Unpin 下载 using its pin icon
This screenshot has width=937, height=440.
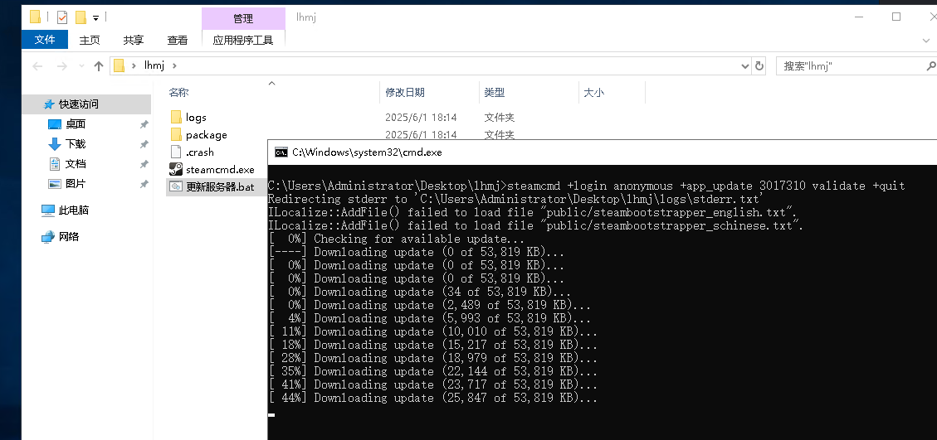coord(144,144)
